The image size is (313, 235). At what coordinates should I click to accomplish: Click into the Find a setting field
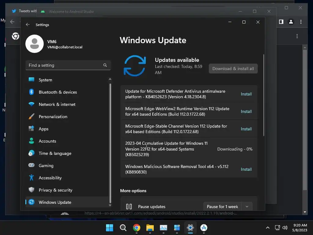[68, 65]
